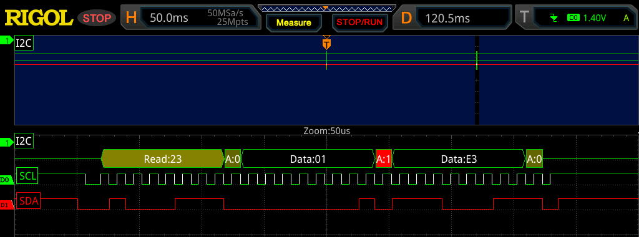
Task: Click the D1 channel marker on the left edge
Action: point(5,205)
